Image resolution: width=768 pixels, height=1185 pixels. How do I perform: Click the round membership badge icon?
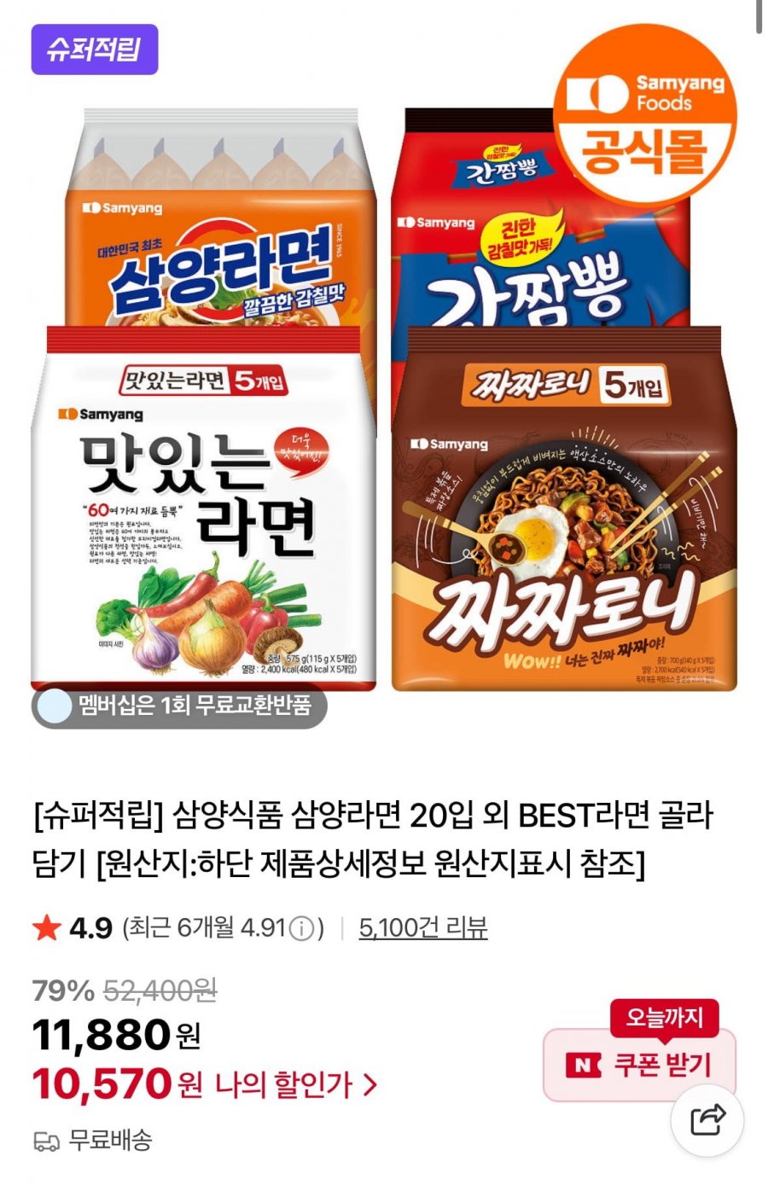55,706
